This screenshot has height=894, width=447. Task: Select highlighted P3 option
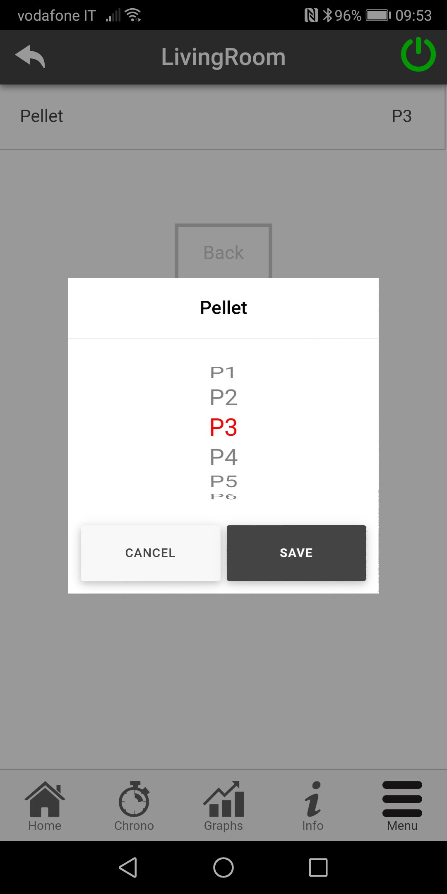click(223, 427)
